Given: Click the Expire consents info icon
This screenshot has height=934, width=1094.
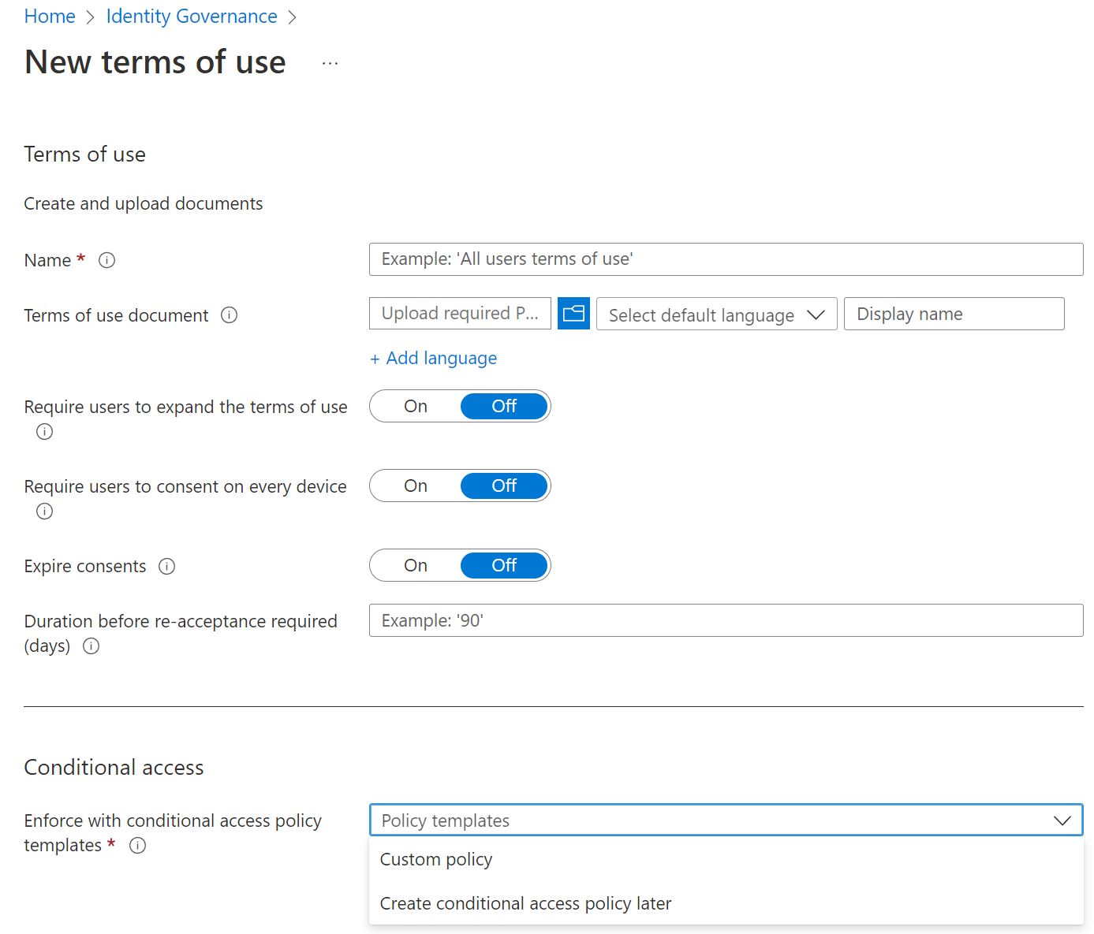Looking at the screenshot, I should point(167,566).
